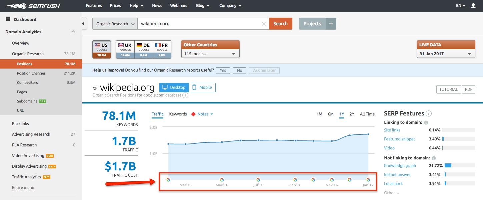The width and height of the screenshot is (483, 200).
Task: Open the TUTORIAL button
Action: click(448, 90)
